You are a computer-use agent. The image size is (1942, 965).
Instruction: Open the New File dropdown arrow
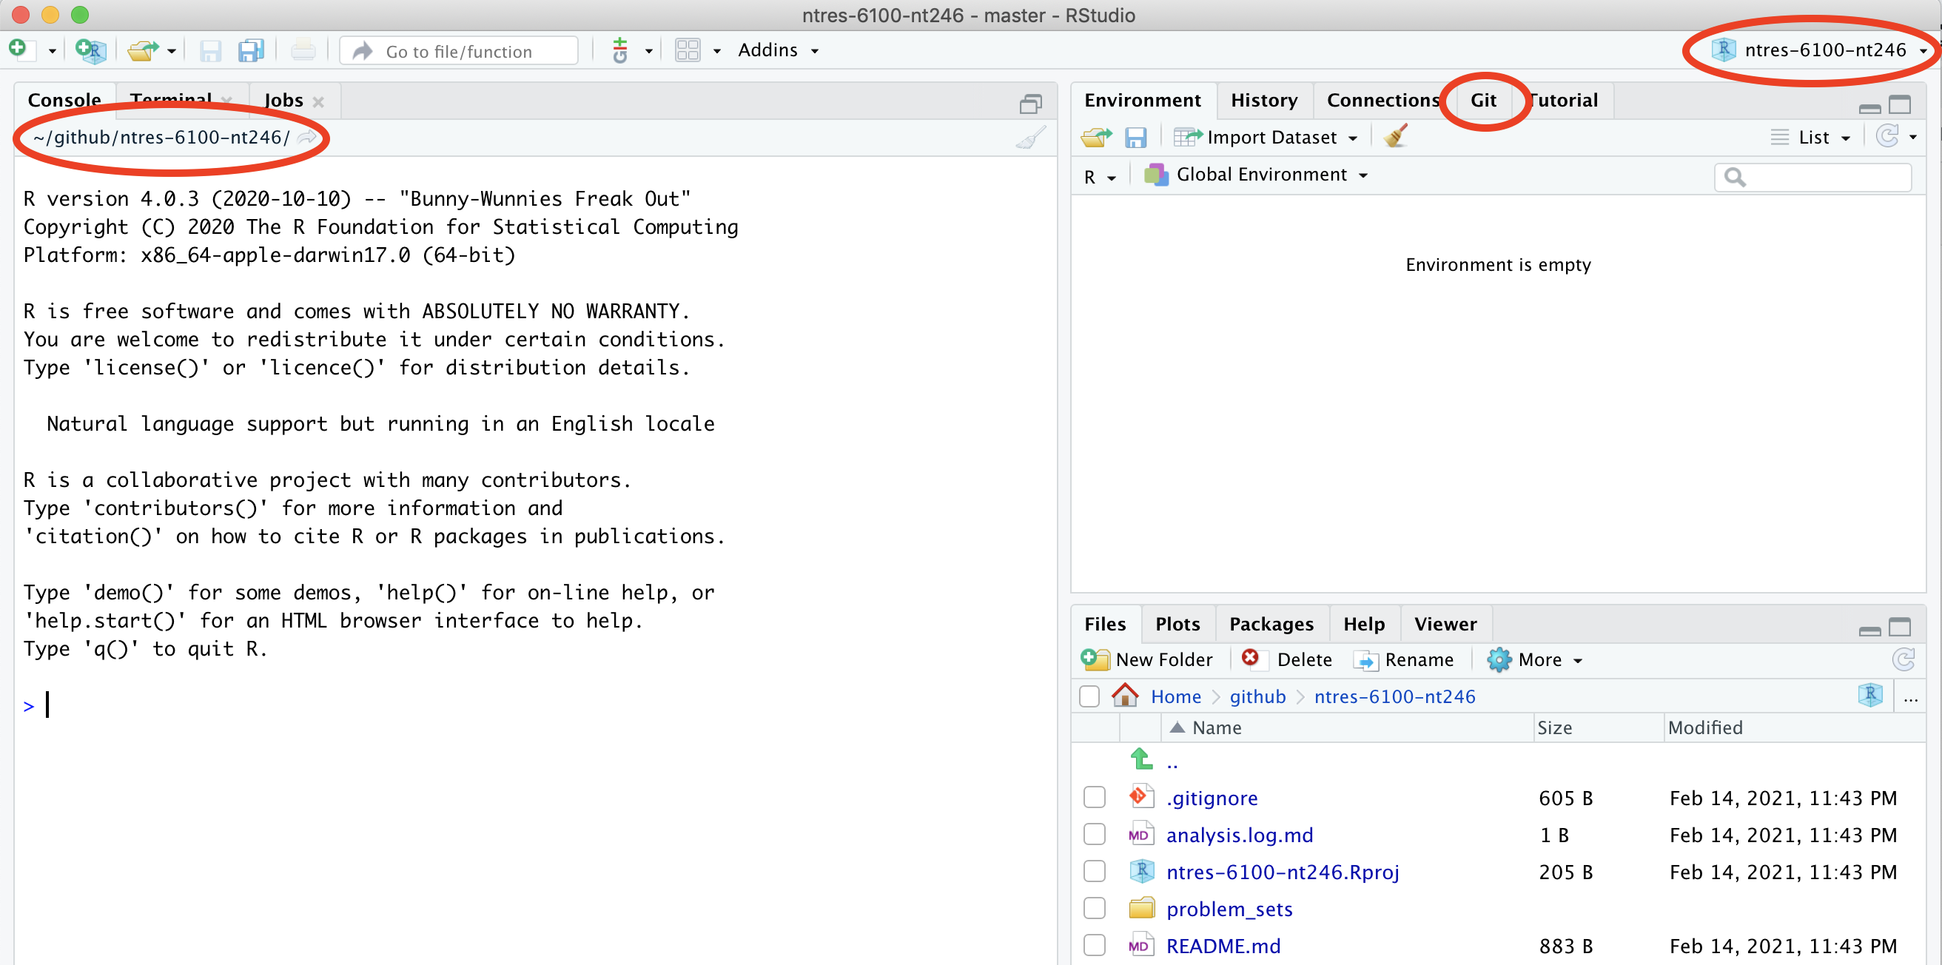point(52,52)
